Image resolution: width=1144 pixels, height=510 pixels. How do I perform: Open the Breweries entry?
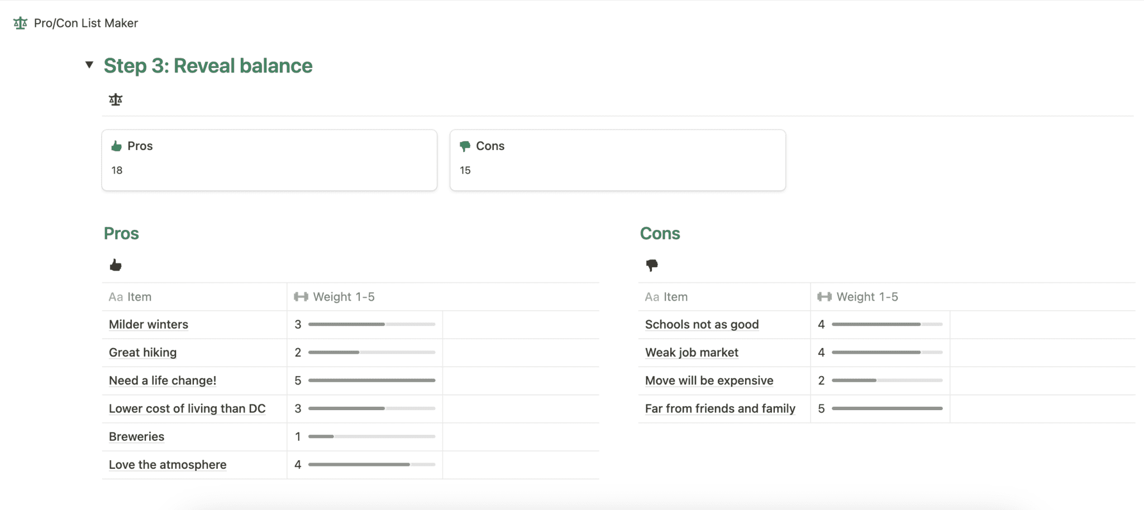(x=136, y=436)
